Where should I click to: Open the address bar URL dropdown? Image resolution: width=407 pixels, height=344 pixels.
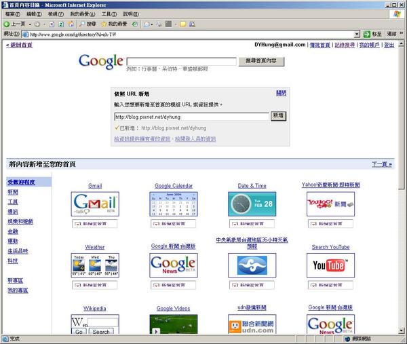point(357,34)
